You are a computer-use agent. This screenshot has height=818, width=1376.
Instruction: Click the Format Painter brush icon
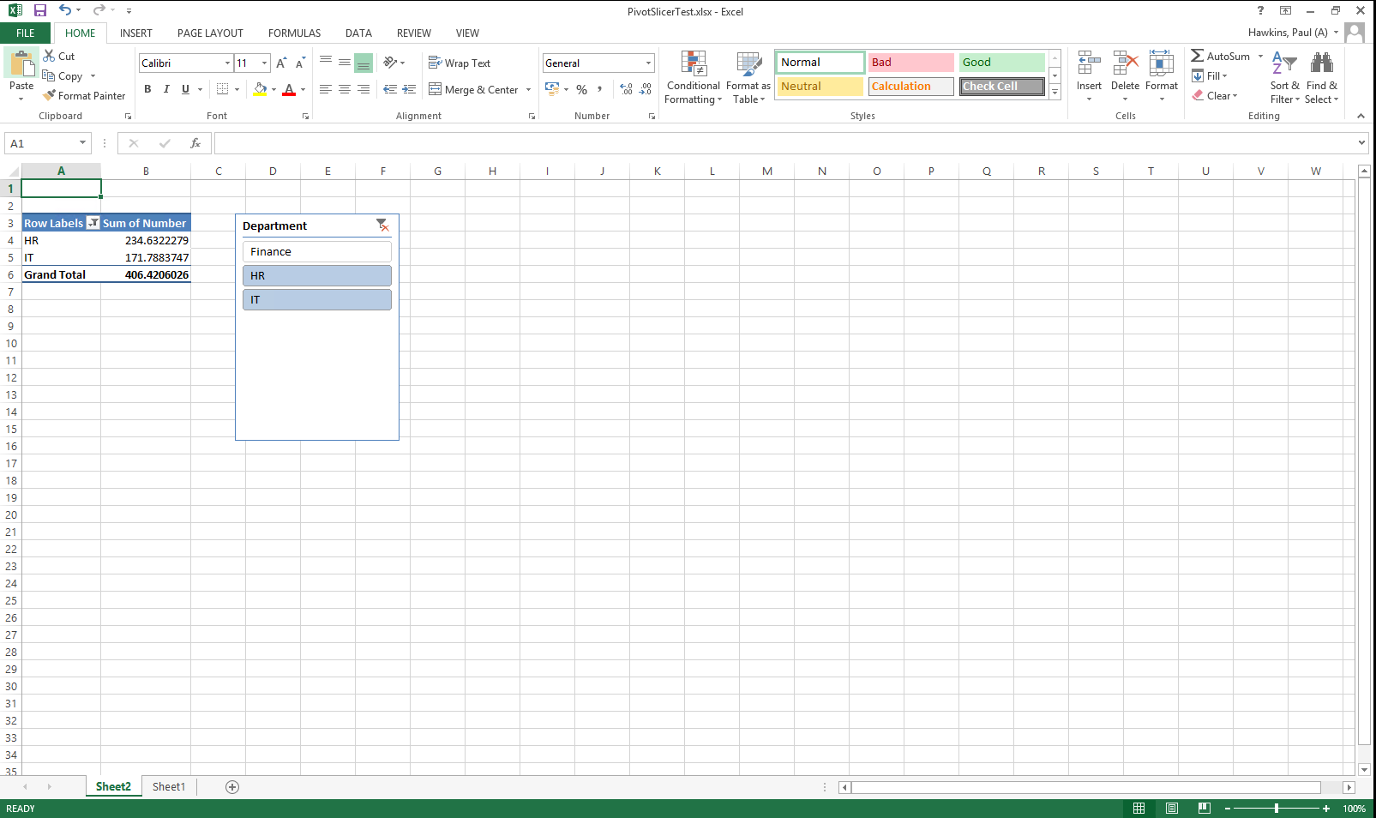[50, 96]
